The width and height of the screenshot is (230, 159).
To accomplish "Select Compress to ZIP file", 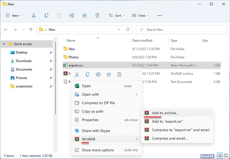I will click(98, 103).
